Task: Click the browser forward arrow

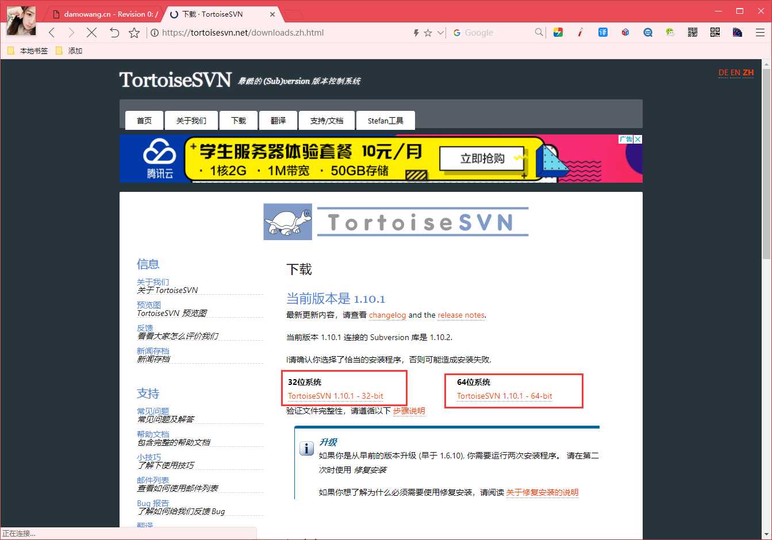Action: (71, 33)
